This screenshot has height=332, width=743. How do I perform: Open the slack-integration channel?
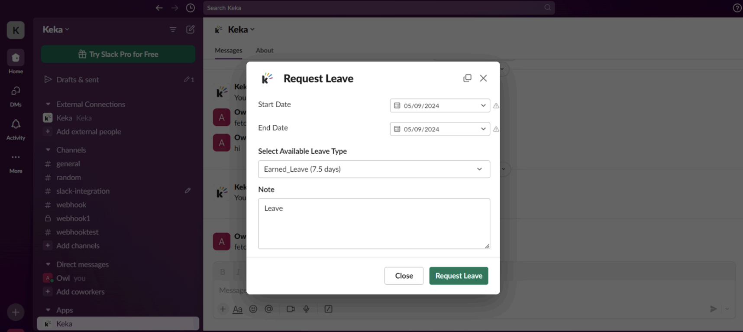[x=83, y=191]
